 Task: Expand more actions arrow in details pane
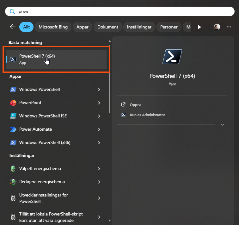tap(222, 125)
